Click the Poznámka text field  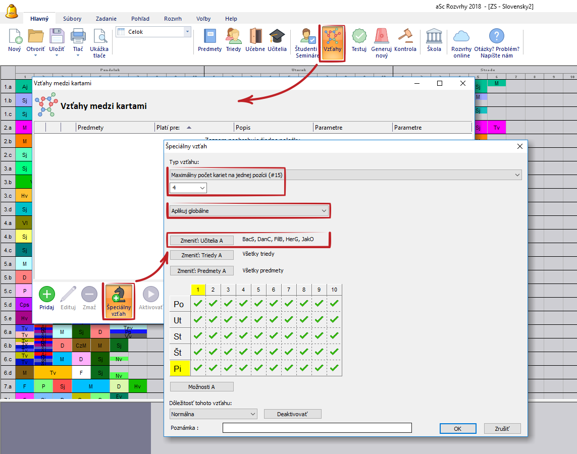tap(317, 428)
